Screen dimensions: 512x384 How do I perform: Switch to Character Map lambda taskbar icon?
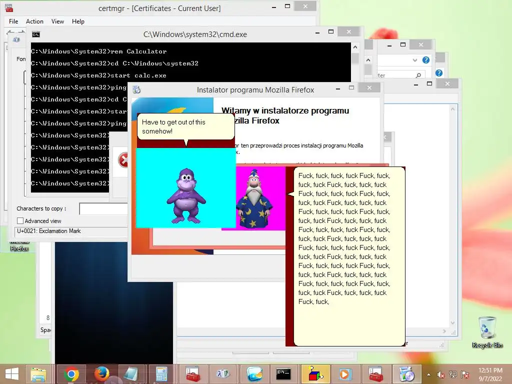pyautogui.click(x=223, y=374)
